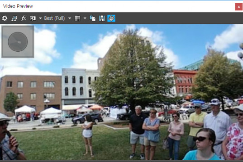The height and width of the screenshot is (162, 243).
Task: Copy snapshot to clipboard icon
Action: coord(93,18)
